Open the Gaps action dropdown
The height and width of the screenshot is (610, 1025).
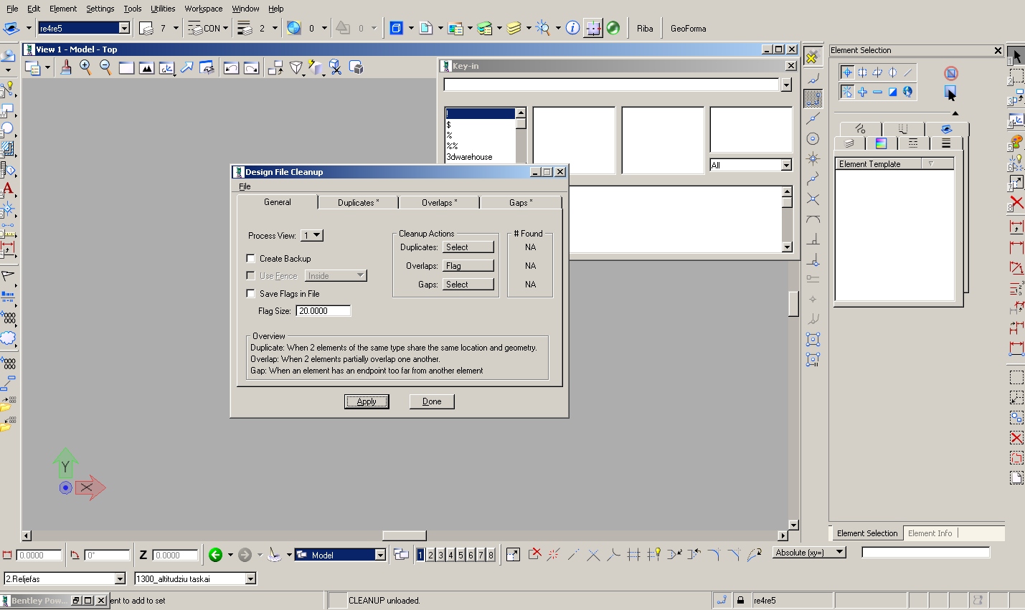pos(468,284)
